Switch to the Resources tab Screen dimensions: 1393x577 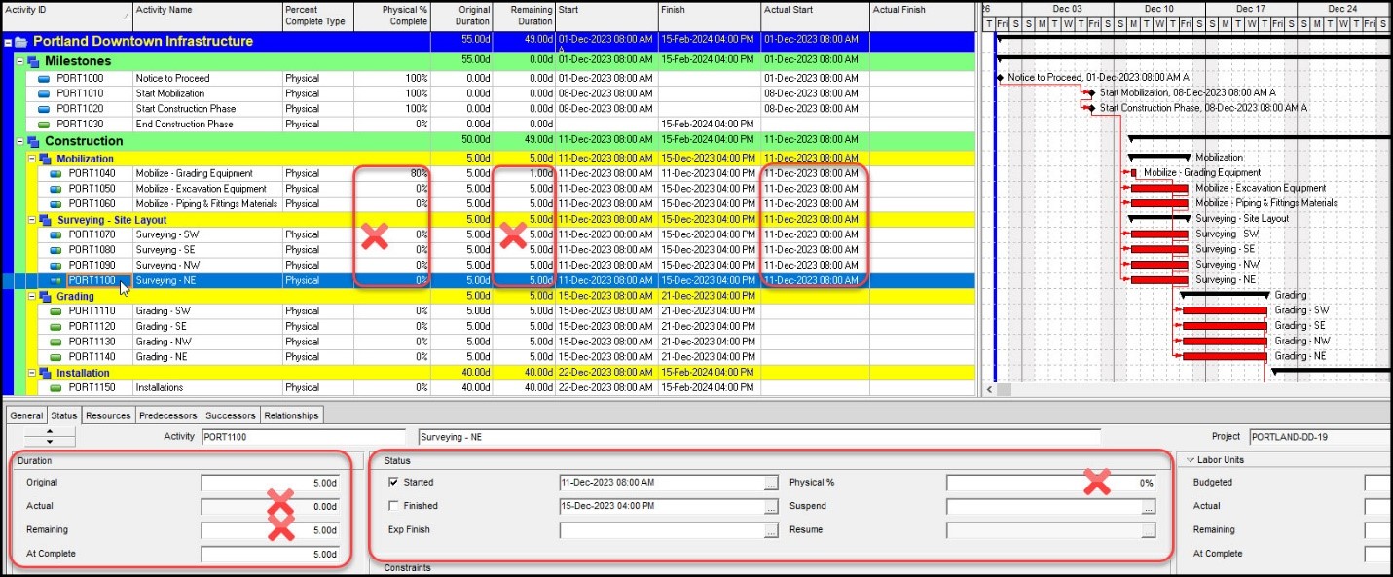click(108, 415)
